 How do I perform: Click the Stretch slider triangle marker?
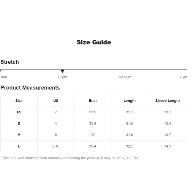[x=62, y=71]
